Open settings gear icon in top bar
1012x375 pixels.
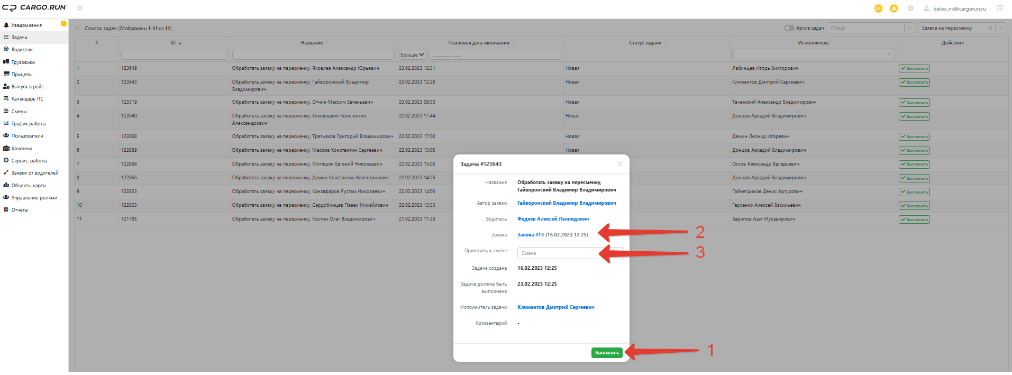pos(910,8)
